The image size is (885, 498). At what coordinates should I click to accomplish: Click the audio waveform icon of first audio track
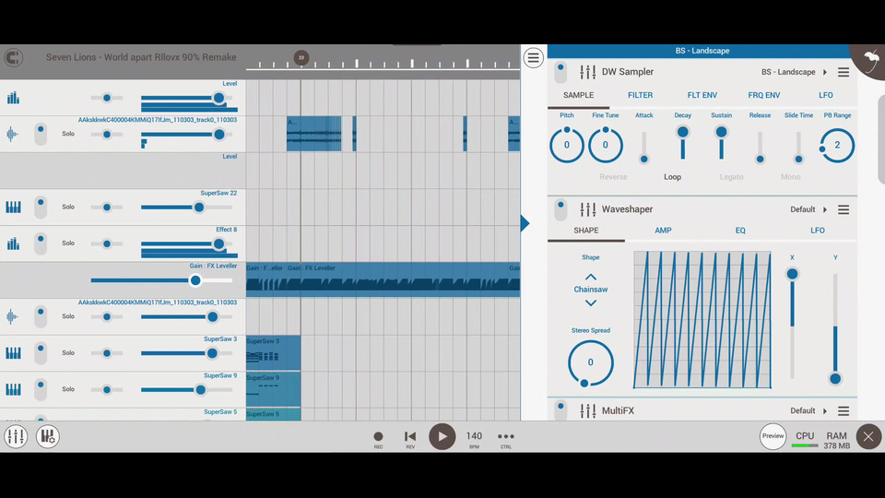tap(12, 135)
